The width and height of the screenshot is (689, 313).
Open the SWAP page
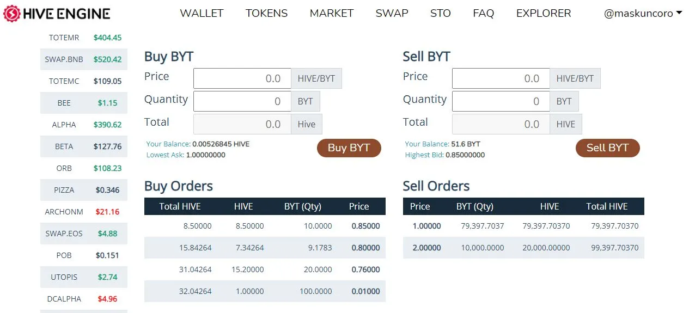tap(392, 14)
